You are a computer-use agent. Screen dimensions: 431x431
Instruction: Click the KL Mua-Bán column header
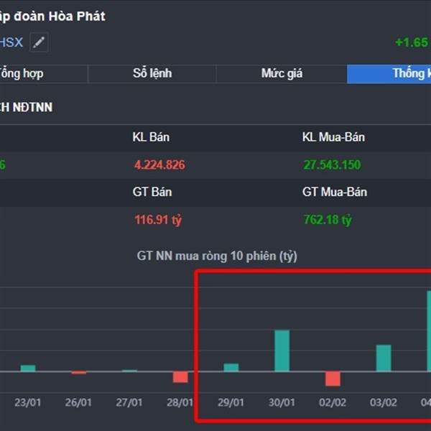pos(333,137)
